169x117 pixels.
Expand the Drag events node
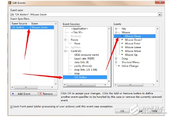tap(116, 58)
